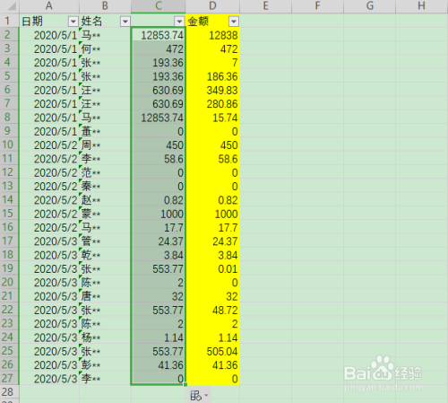
Task: Select row 1 header
Action: pyautogui.click(x=9, y=21)
